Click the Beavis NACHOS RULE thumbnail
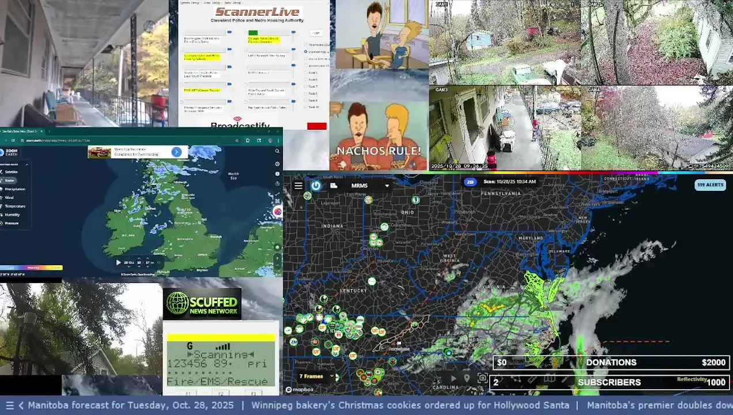Screen dimensions: 733x415 click(379, 137)
